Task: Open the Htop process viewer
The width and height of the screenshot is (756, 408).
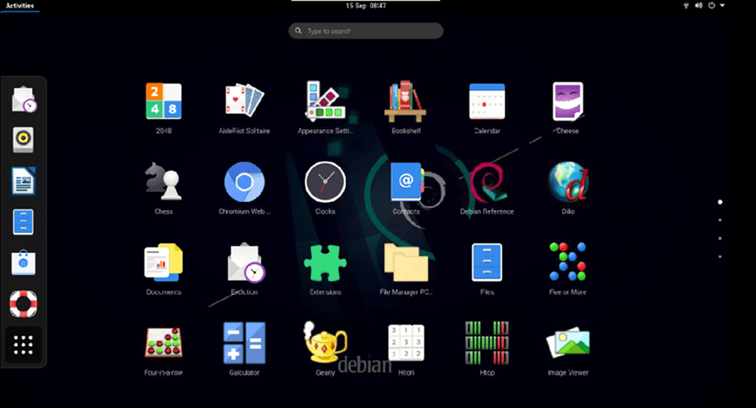Action: [487, 342]
